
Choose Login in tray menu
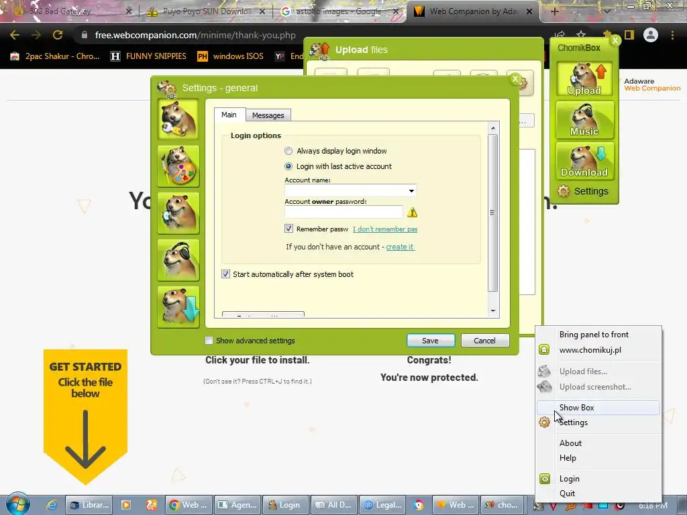tap(598, 479)
